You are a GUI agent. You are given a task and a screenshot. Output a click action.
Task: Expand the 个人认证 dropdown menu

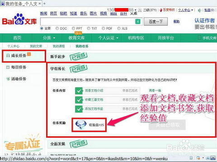[x=108, y=38]
